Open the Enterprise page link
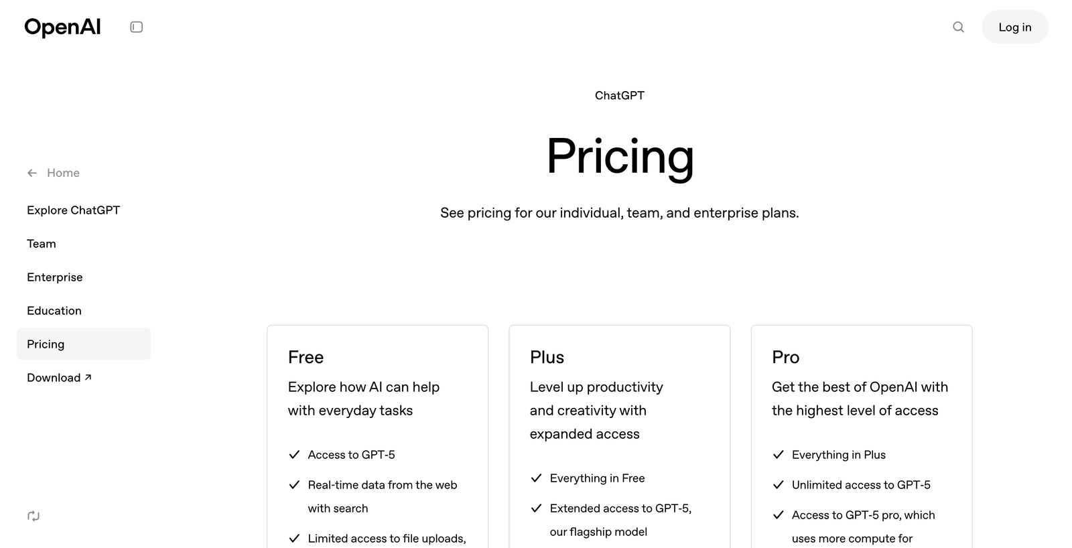The height and width of the screenshot is (548, 1072). [x=55, y=277]
